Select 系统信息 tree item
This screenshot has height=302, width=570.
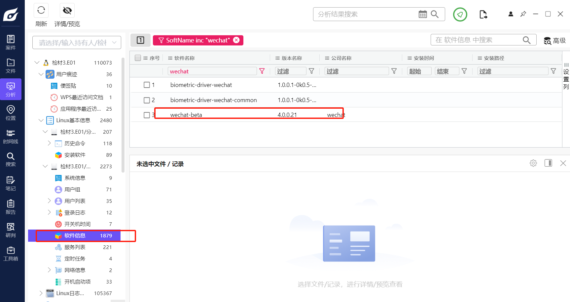tap(75, 178)
